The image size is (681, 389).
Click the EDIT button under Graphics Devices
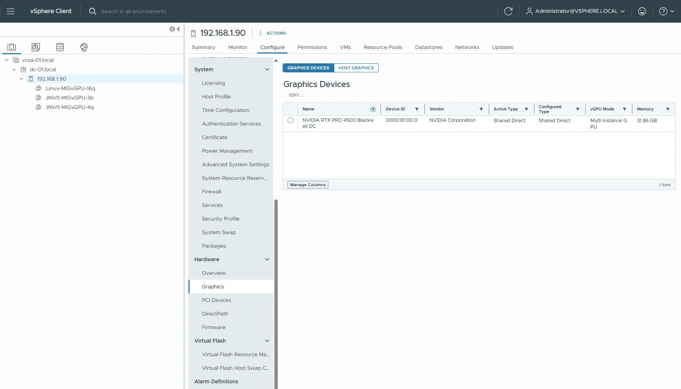pos(295,95)
